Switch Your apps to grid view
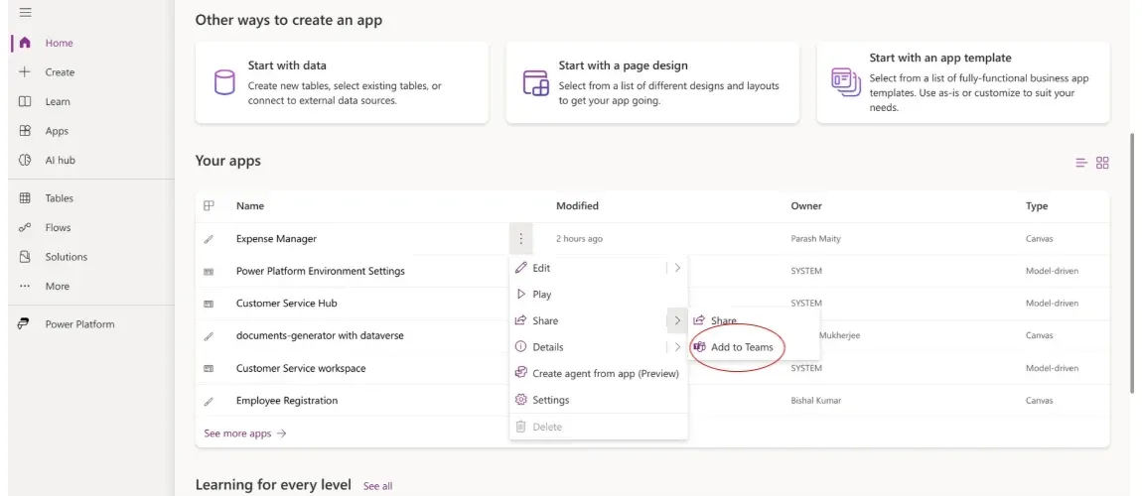The width and height of the screenshot is (1142, 496). click(x=1102, y=163)
